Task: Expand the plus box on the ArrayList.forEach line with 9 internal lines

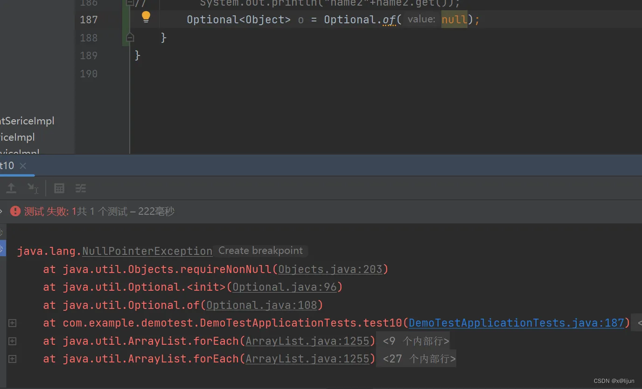Action: coord(13,341)
